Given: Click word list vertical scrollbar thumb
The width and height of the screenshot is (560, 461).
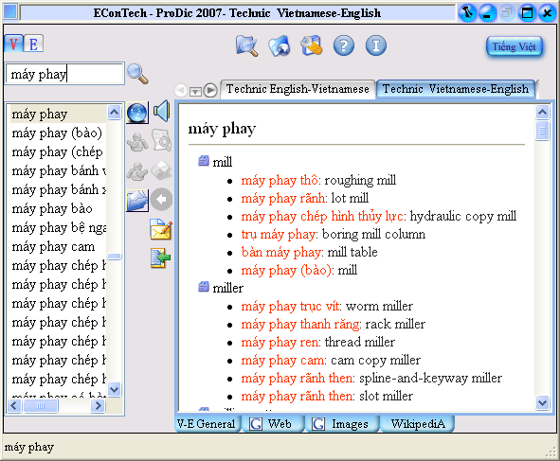Looking at the screenshot, I should click(115, 257).
